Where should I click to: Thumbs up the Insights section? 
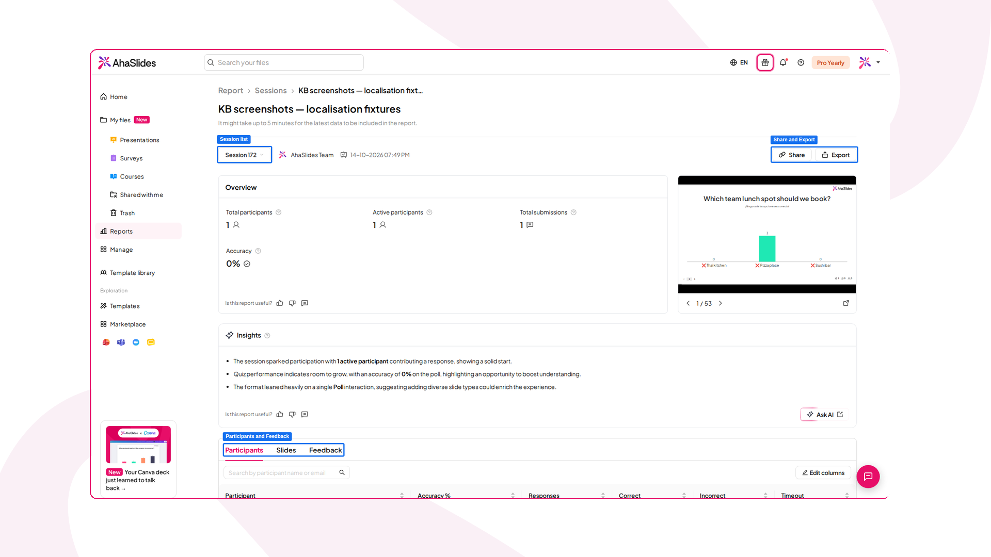click(280, 414)
